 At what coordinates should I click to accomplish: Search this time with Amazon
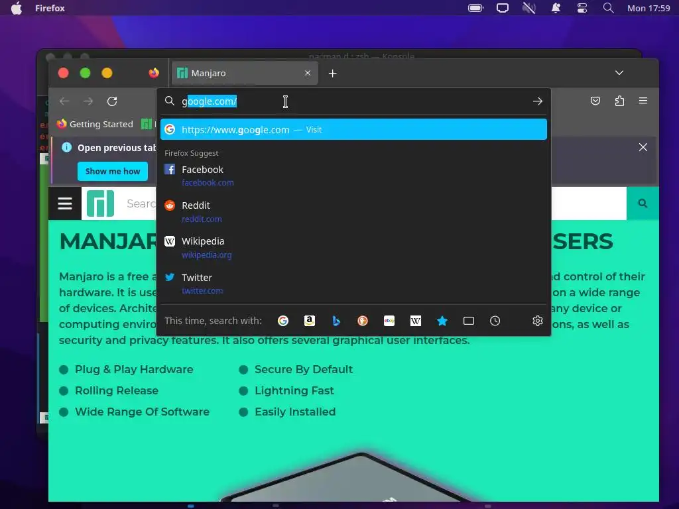pos(309,321)
